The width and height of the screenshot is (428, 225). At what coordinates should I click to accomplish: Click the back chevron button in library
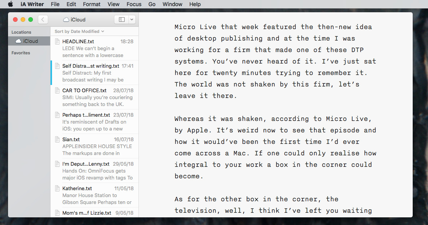pos(43,20)
